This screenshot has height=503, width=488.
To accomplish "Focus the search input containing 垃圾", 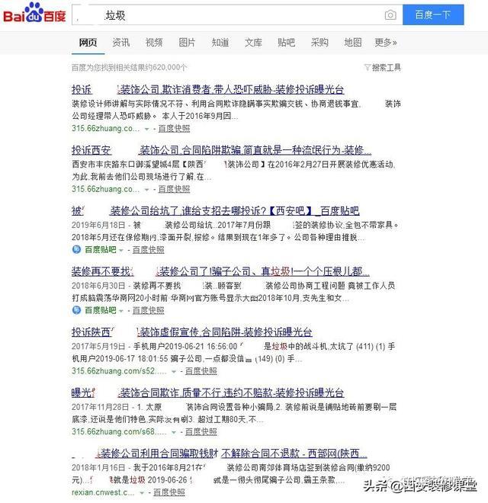I will [237, 14].
